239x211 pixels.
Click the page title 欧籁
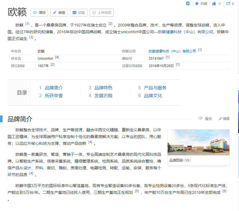[x=17, y=12]
